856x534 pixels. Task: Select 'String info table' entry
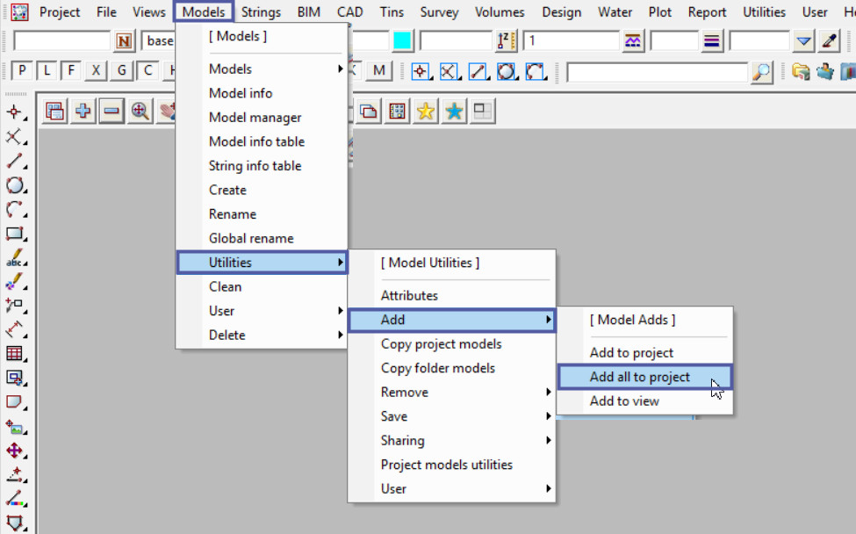click(262, 165)
